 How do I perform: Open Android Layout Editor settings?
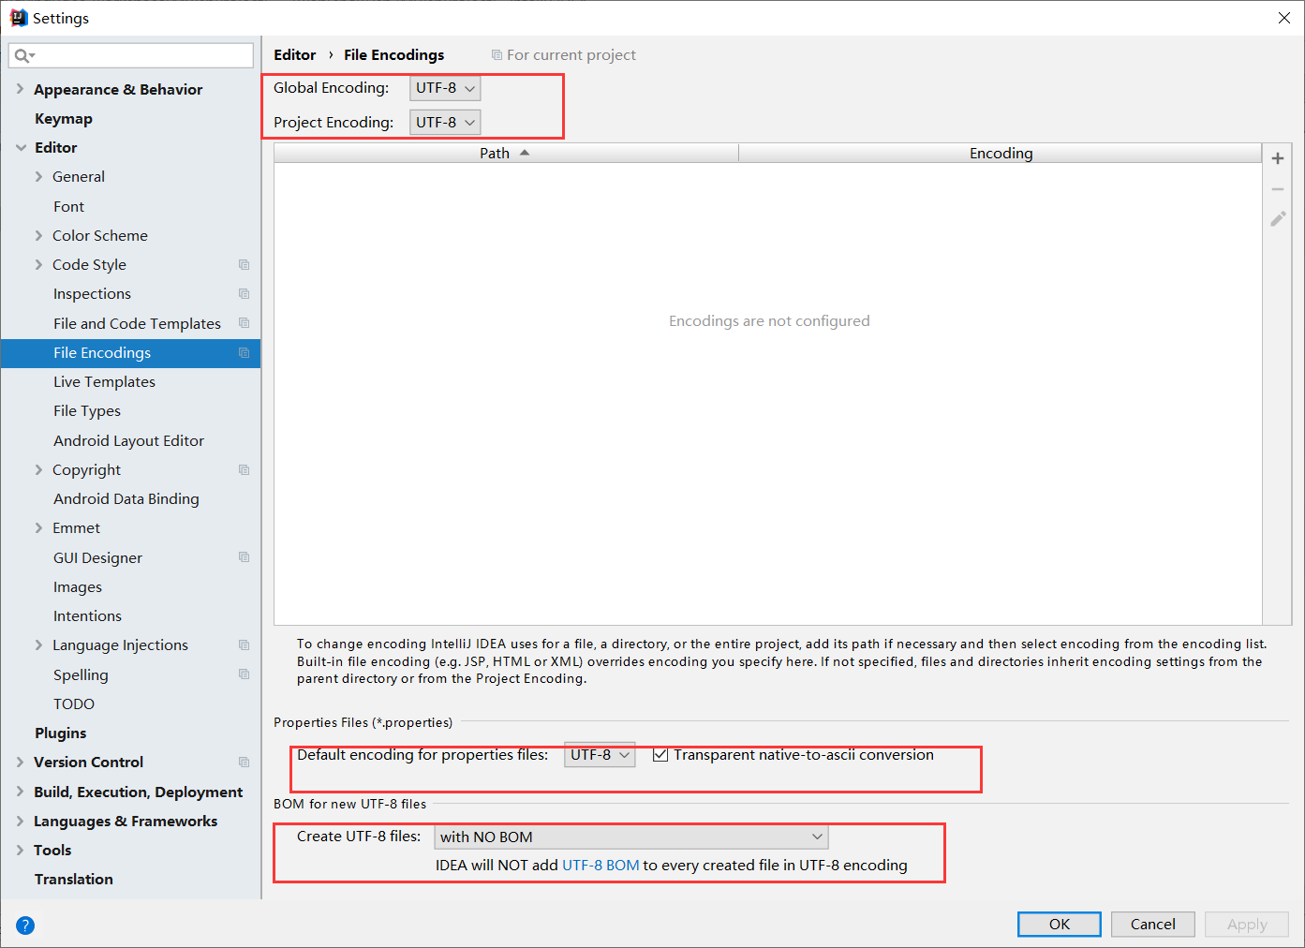pyautogui.click(x=130, y=441)
